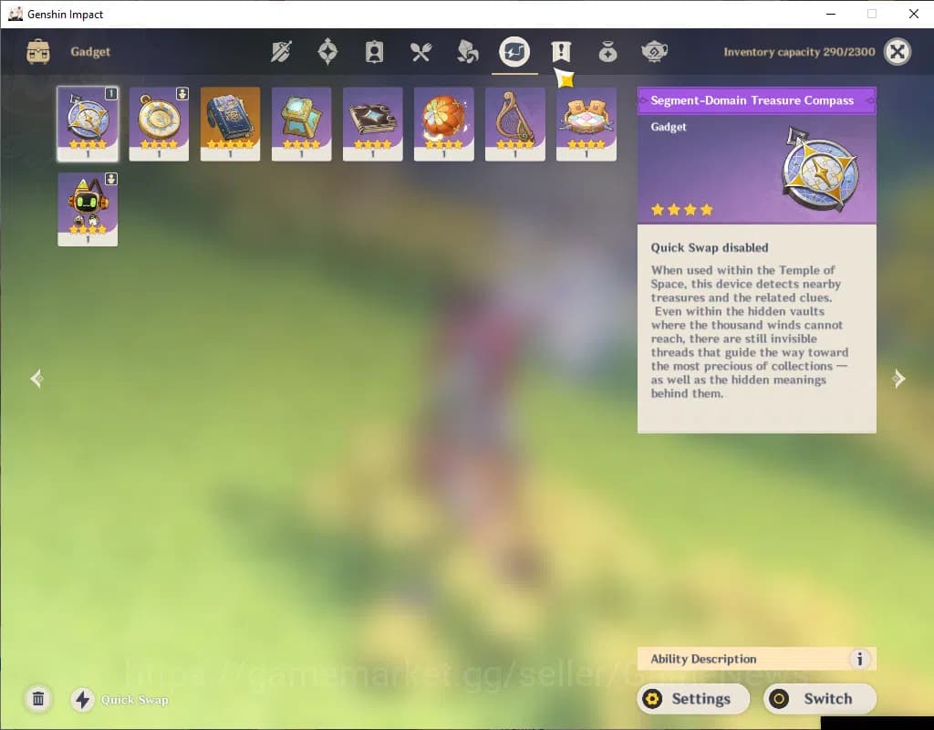Viewport: 934px width, 730px height.
Task: Go to next inventory page arrow
Action: 898,379
